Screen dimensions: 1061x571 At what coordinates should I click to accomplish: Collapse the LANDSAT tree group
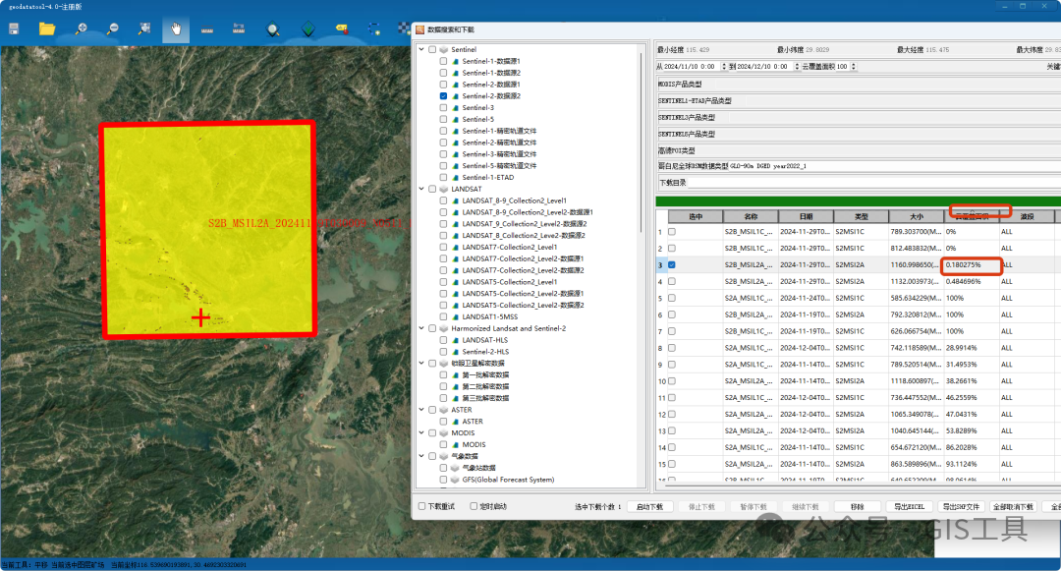[421, 190]
